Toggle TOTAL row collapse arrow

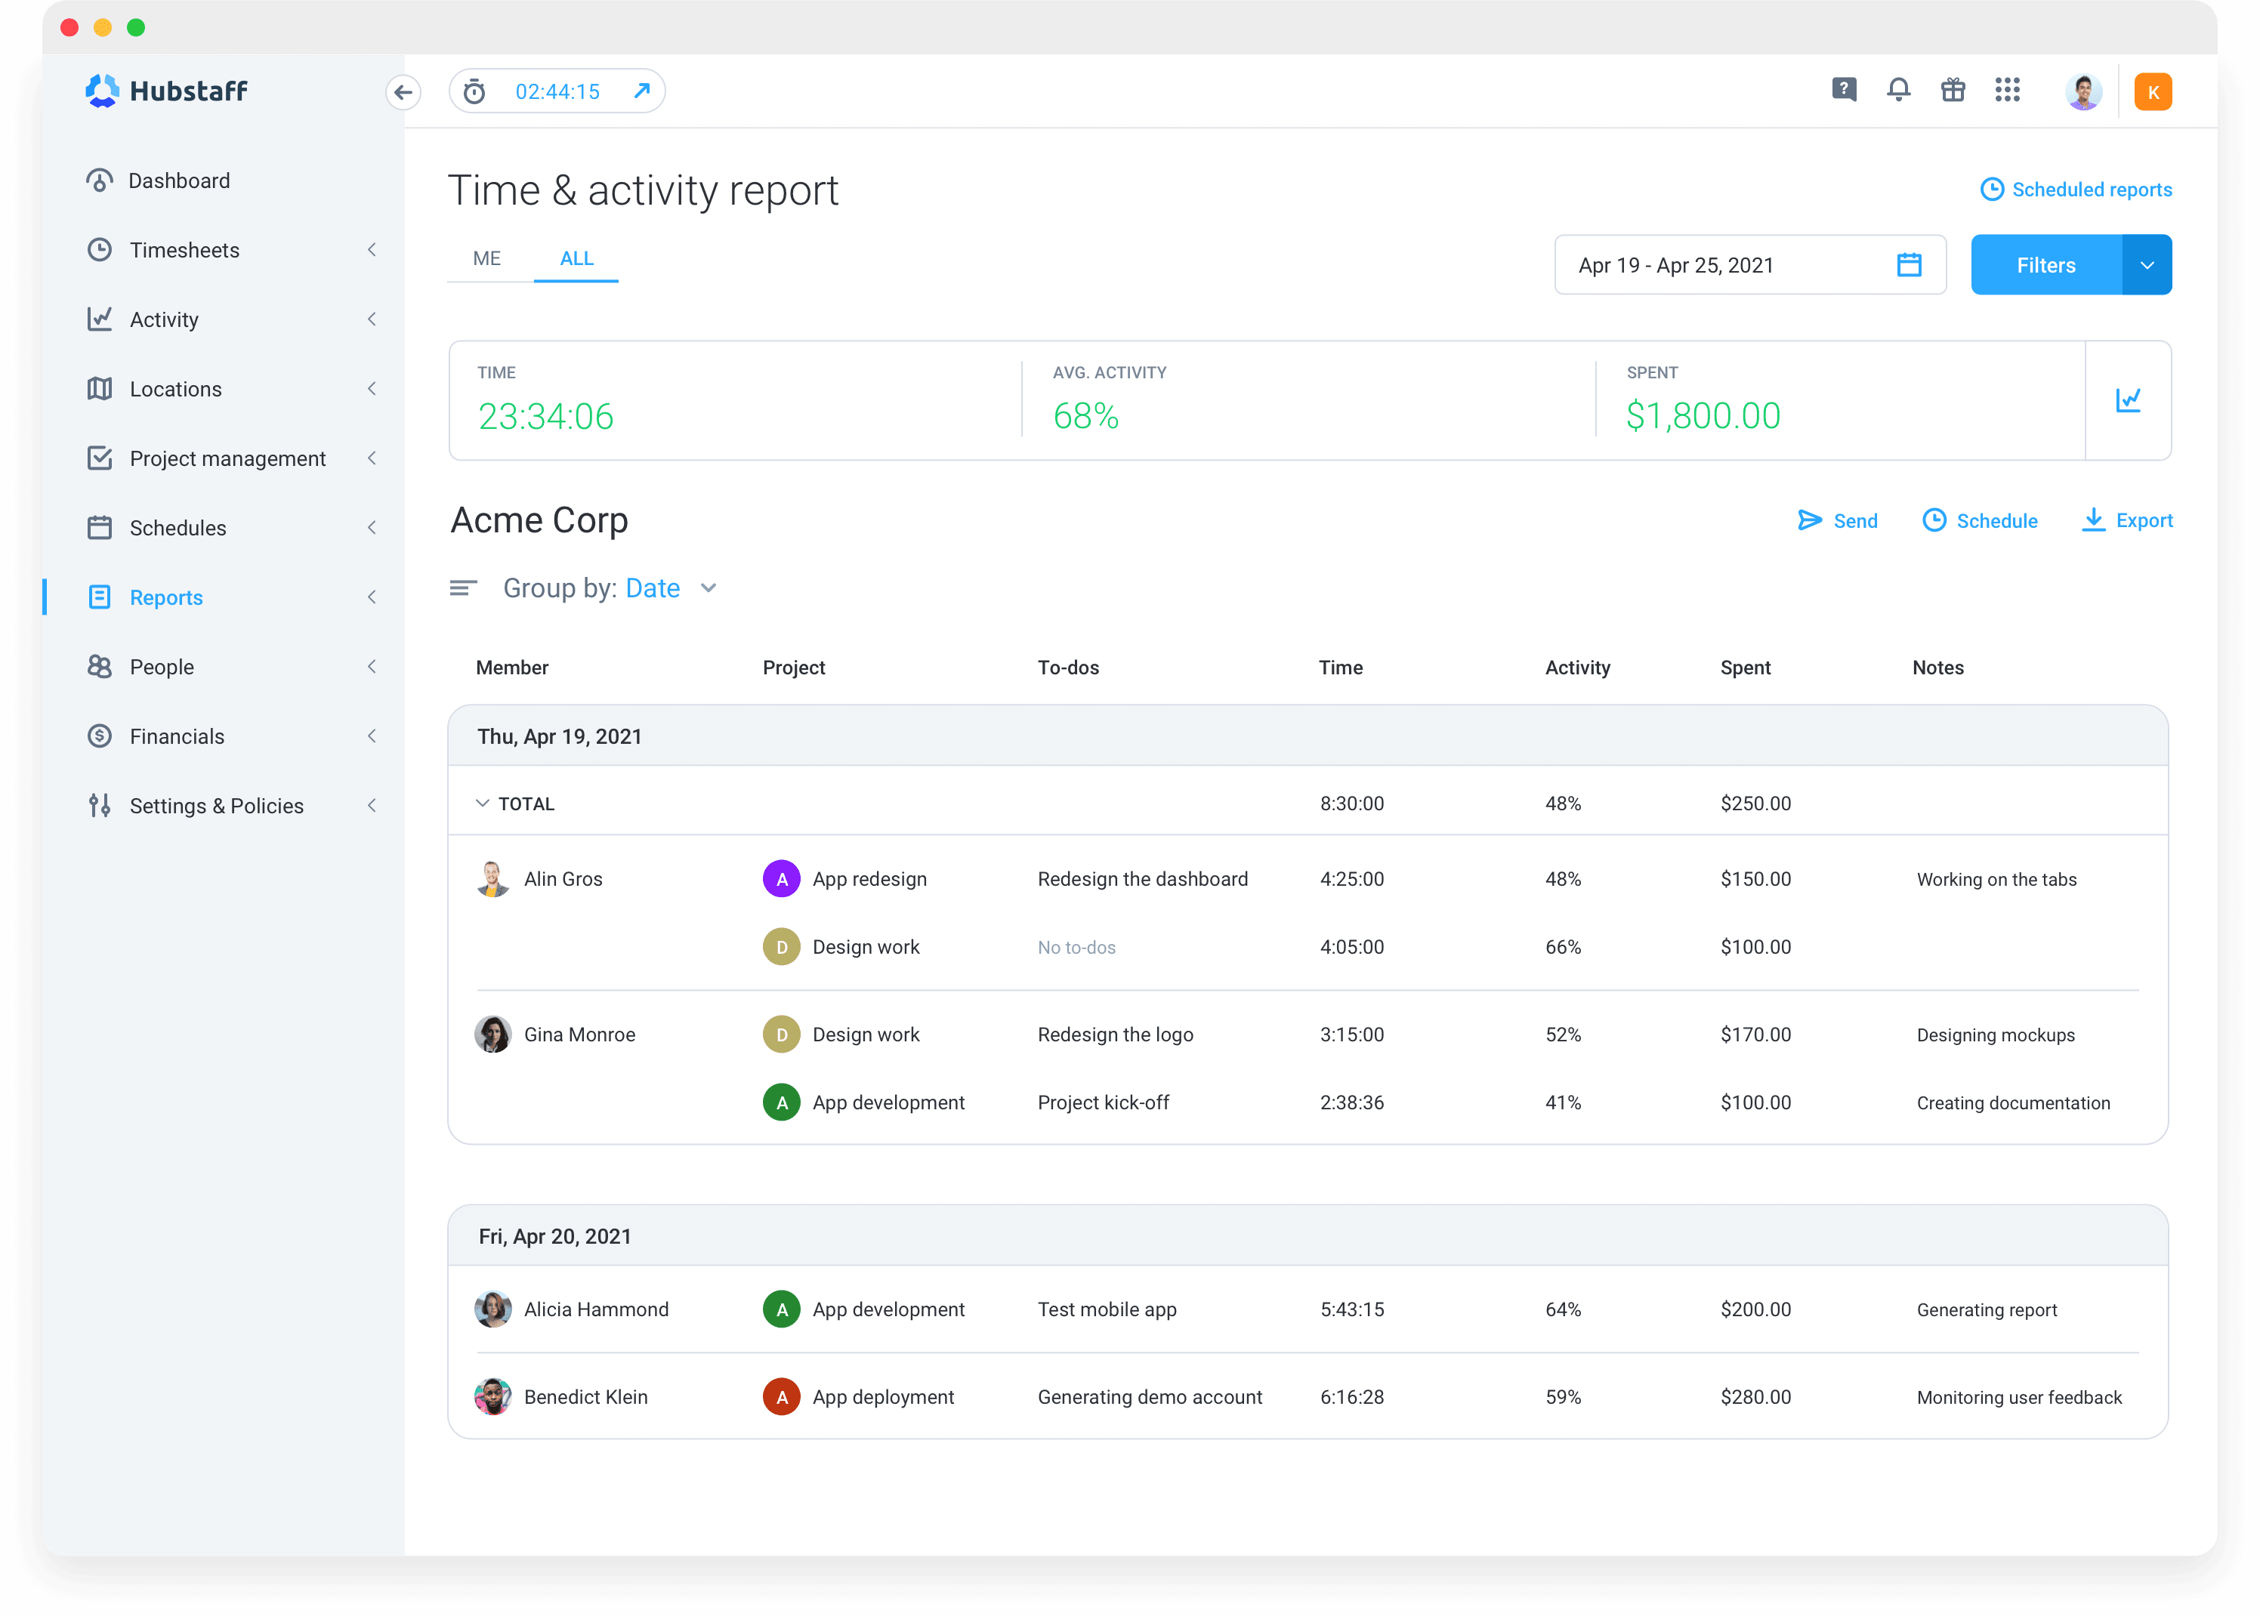point(481,803)
